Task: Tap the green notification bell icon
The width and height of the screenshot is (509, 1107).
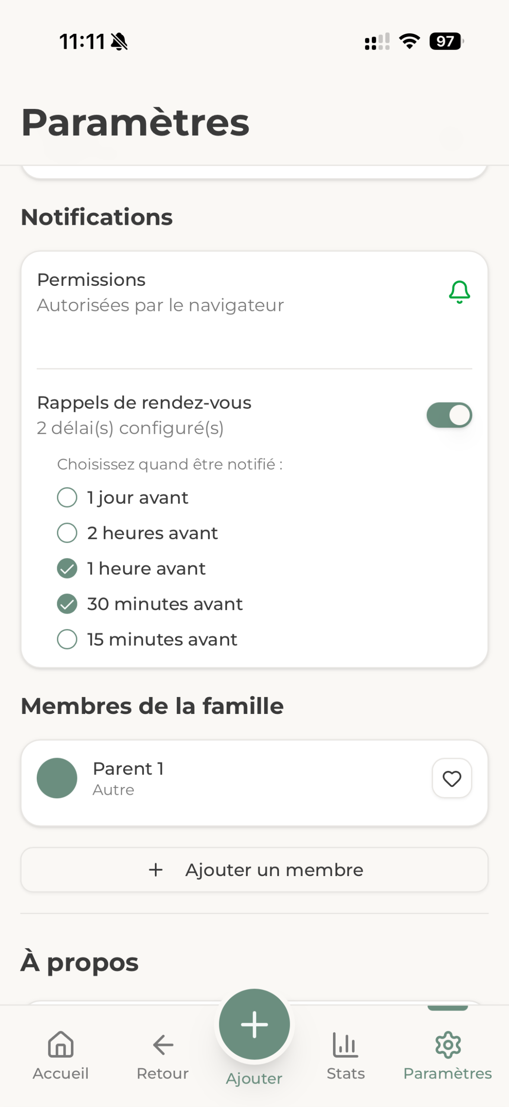Action: pyautogui.click(x=459, y=292)
